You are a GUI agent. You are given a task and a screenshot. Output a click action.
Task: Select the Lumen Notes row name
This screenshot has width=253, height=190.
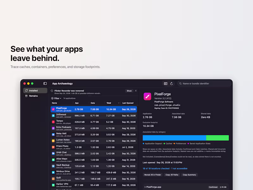(63, 140)
